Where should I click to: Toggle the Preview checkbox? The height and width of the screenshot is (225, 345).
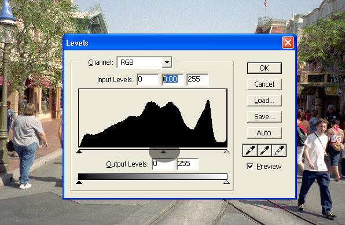[250, 166]
